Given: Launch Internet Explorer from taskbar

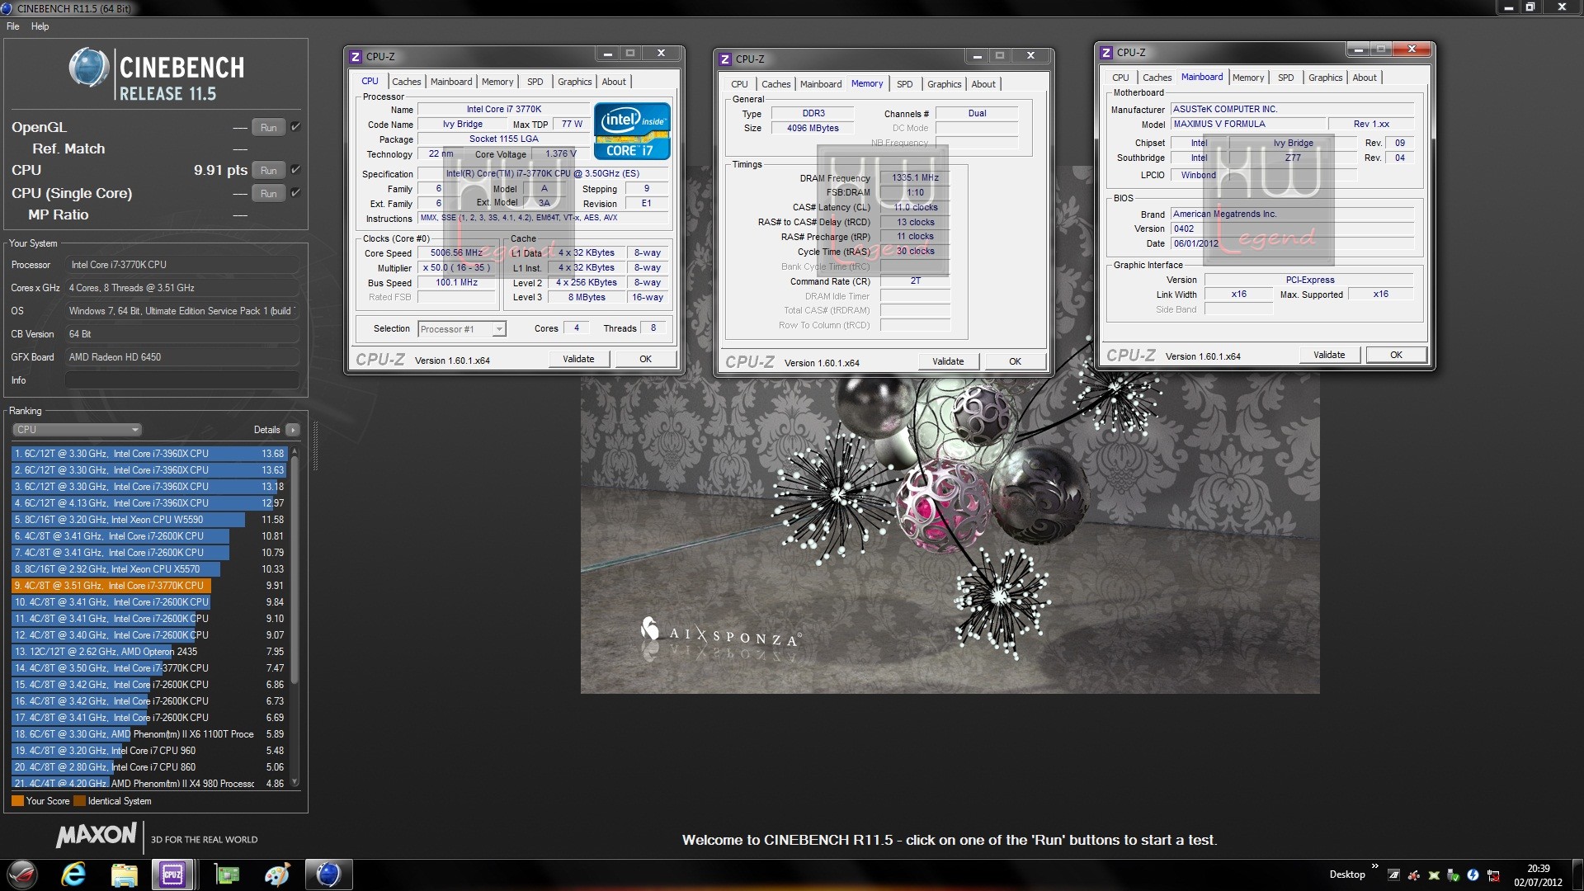Looking at the screenshot, I should click(x=73, y=874).
